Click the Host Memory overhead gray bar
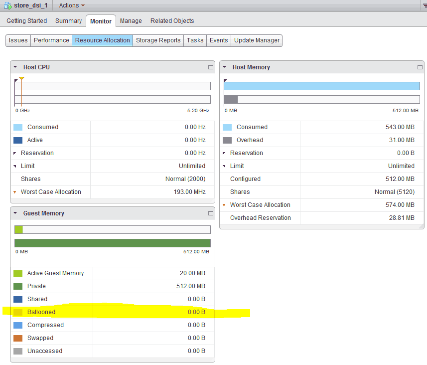 pos(231,100)
